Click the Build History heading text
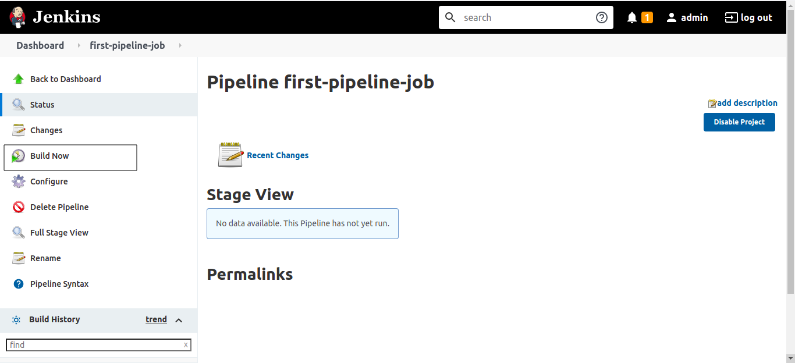The width and height of the screenshot is (795, 363). pyautogui.click(x=55, y=319)
